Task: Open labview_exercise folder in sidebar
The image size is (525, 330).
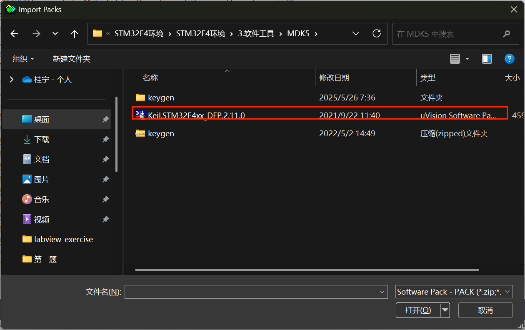Action: coord(57,239)
